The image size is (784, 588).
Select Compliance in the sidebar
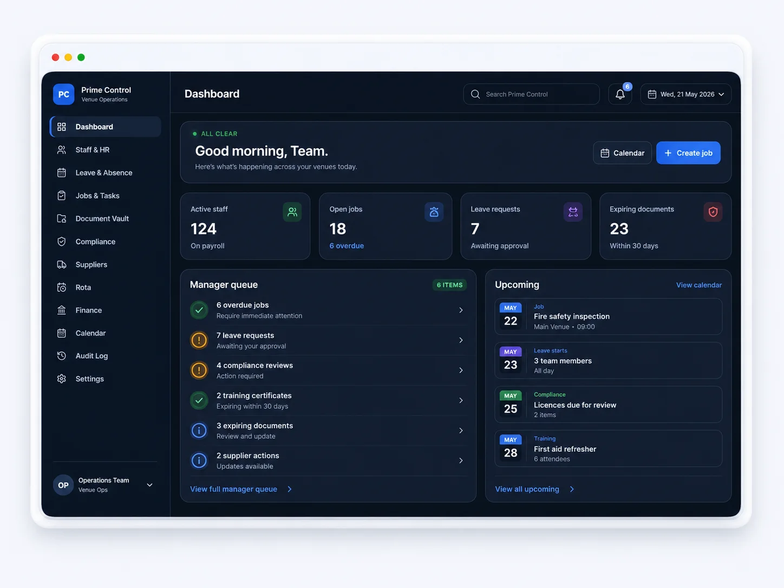pyautogui.click(x=106, y=241)
